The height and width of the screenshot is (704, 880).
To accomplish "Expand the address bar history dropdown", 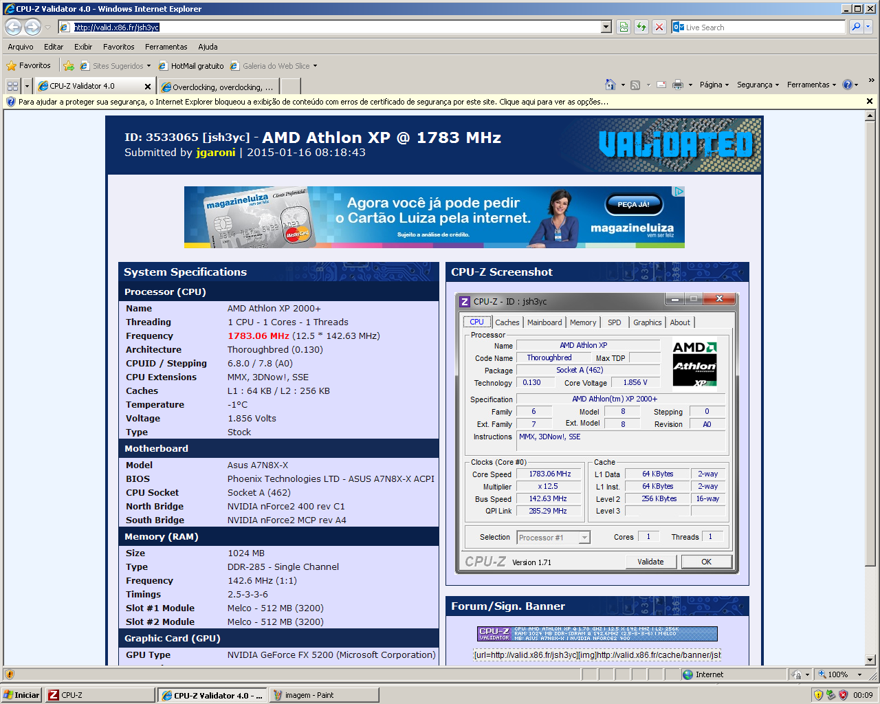I will (606, 27).
